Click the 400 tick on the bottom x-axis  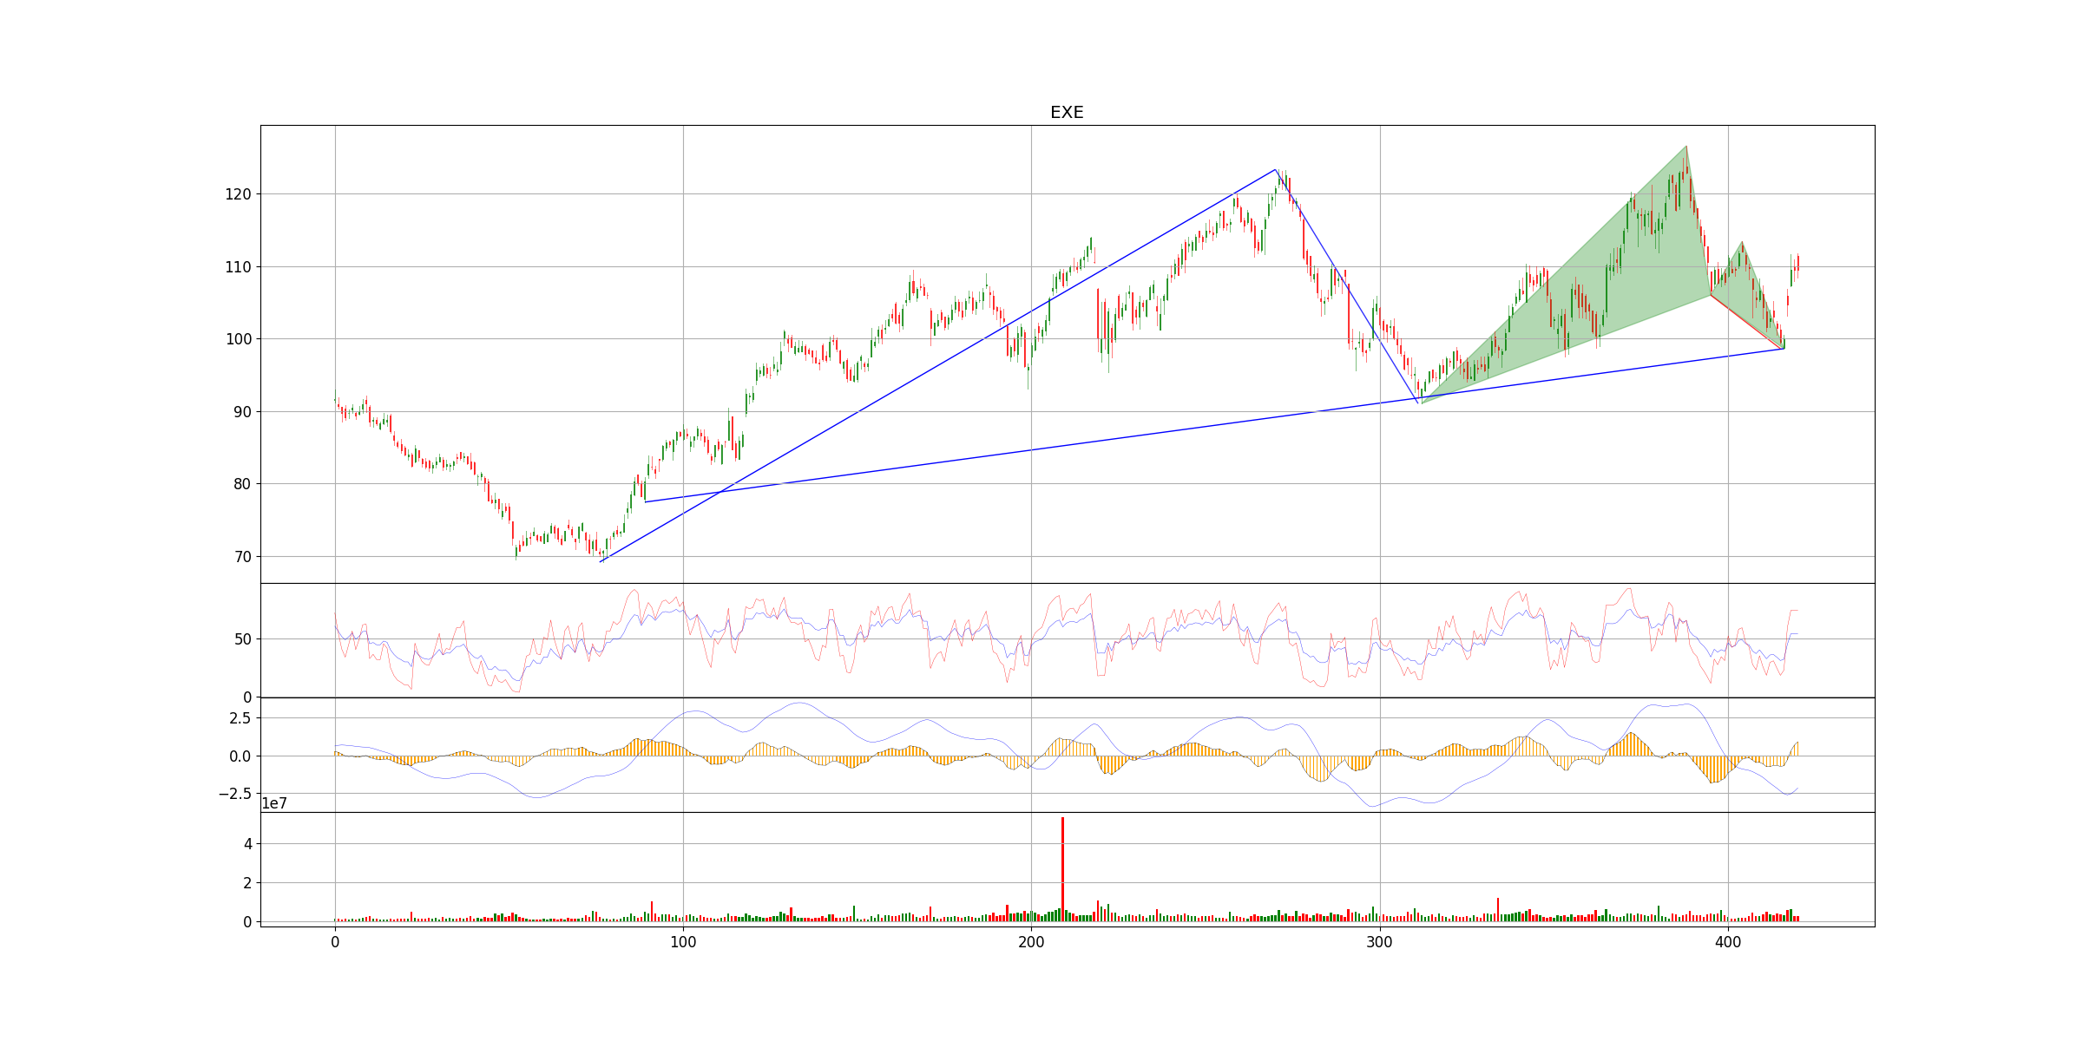click(1728, 942)
